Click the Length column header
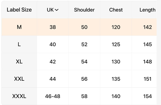The height and width of the screenshot is (105, 161). (147, 10)
